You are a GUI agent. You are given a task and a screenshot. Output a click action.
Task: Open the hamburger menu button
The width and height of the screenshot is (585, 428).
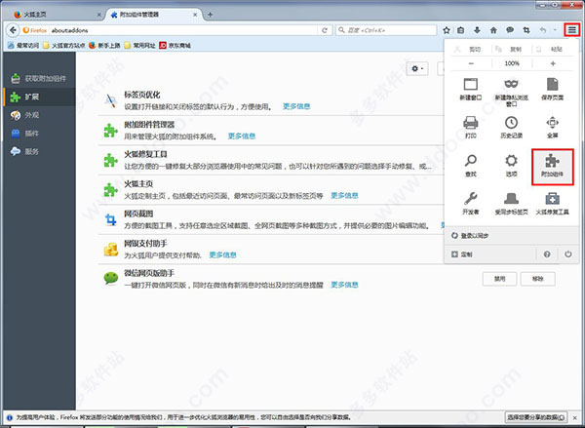click(x=571, y=30)
